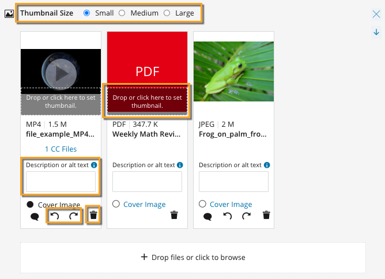Rotate the MP4 thumbnail counterclockwise
Screen dimensions: 385x279
[x=55, y=216]
